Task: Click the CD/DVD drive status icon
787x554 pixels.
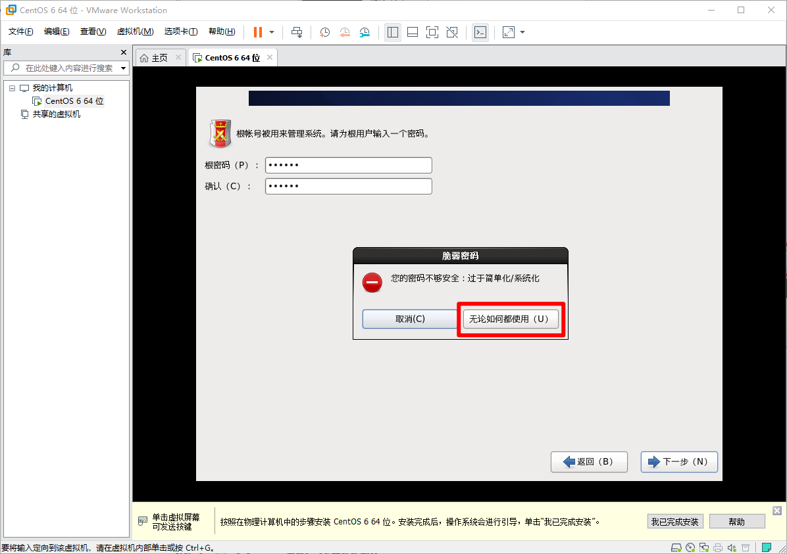Action: [691, 548]
